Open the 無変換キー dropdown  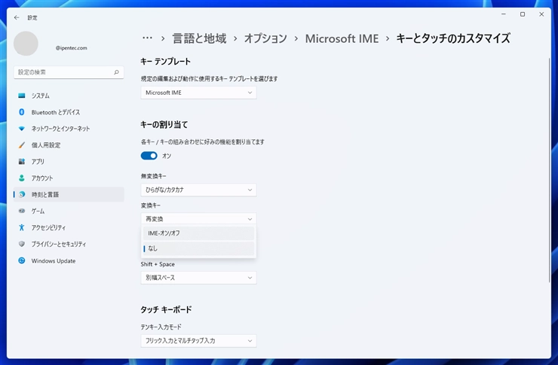198,190
